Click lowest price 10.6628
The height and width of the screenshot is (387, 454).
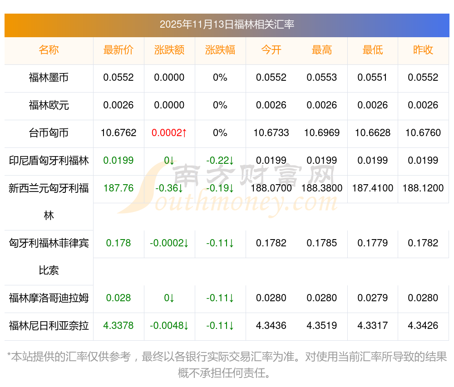[x=373, y=133]
